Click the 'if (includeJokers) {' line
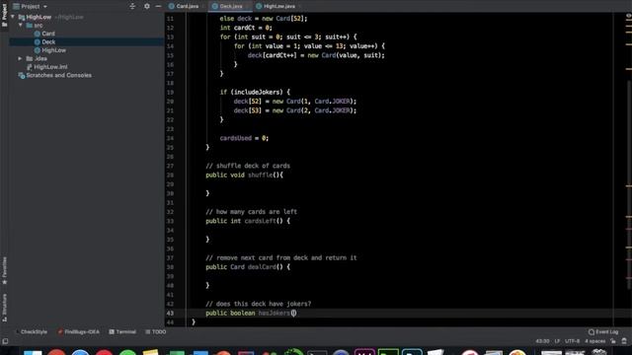Image resolution: width=632 pixels, height=355 pixels. coord(255,92)
